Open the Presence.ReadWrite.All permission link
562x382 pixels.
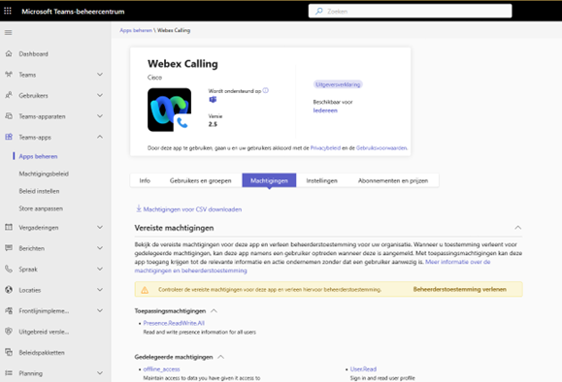tap(174, 323)
